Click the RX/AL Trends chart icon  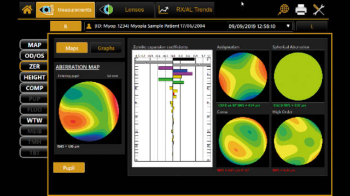164,10
